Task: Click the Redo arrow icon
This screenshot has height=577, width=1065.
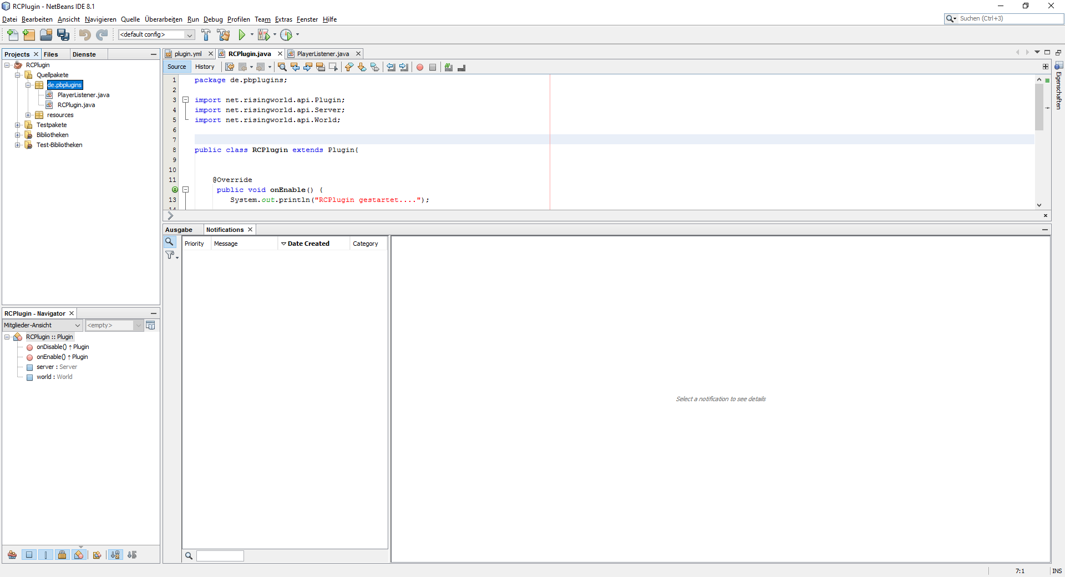Action: [x=102, y=35]
